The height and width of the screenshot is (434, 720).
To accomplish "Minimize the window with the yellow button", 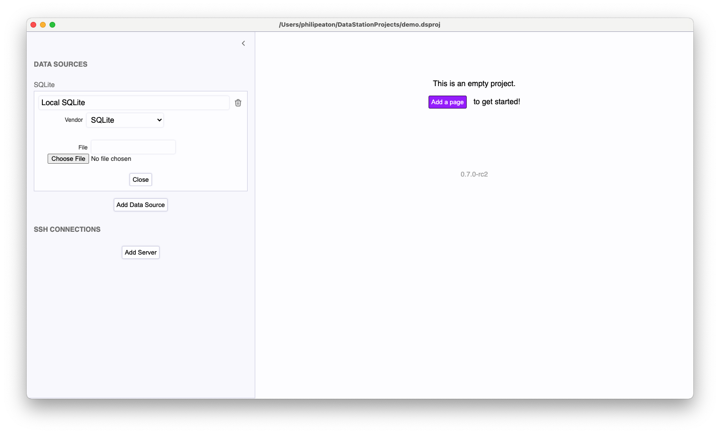I will [x=42, y=24].
